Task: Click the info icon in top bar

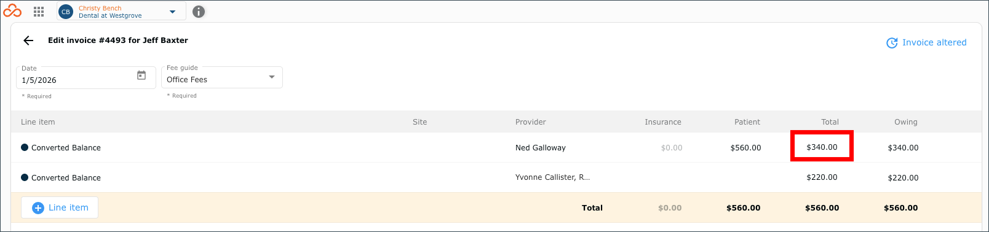Action: [199, 12]
